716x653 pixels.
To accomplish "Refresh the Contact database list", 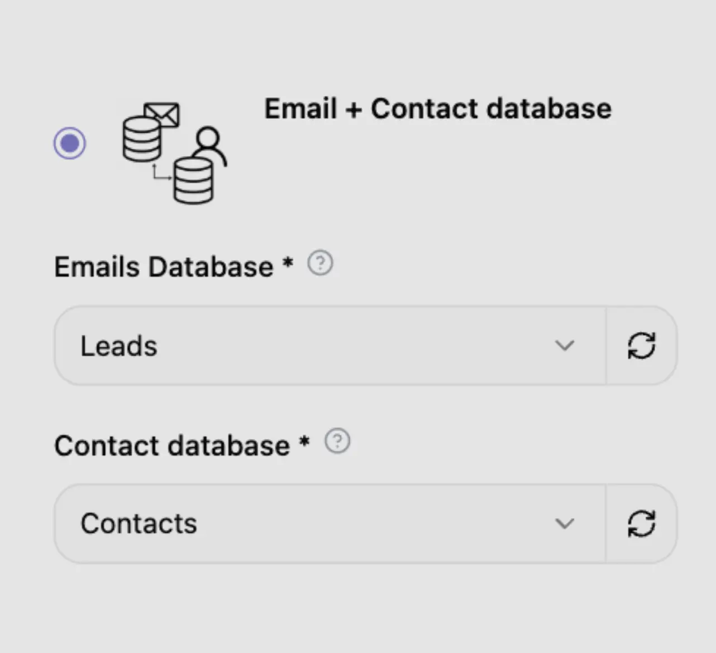I will 641,524.
